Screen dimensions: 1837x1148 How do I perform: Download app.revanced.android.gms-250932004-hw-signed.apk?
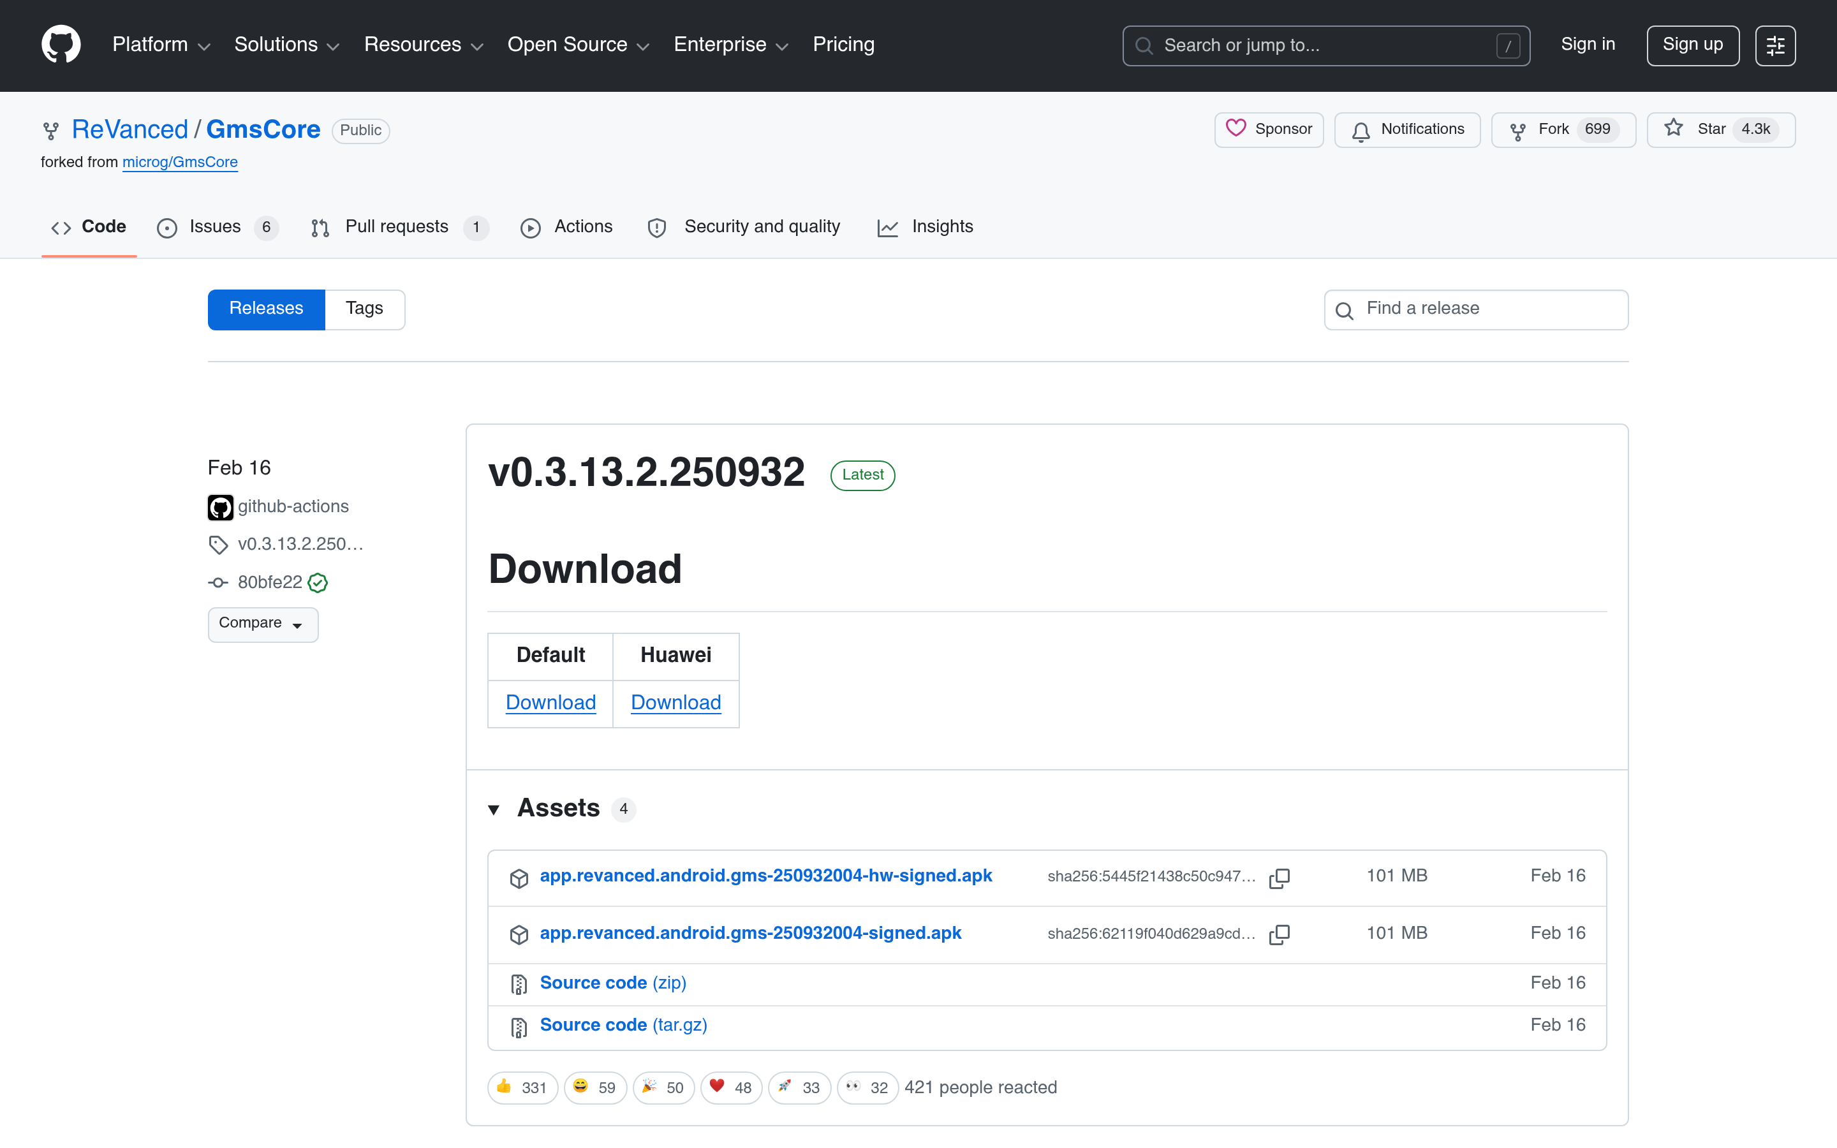point(765,876)
